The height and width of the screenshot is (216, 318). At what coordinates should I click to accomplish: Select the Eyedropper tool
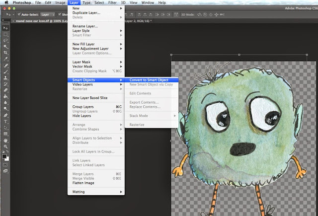tap(5, 59)
